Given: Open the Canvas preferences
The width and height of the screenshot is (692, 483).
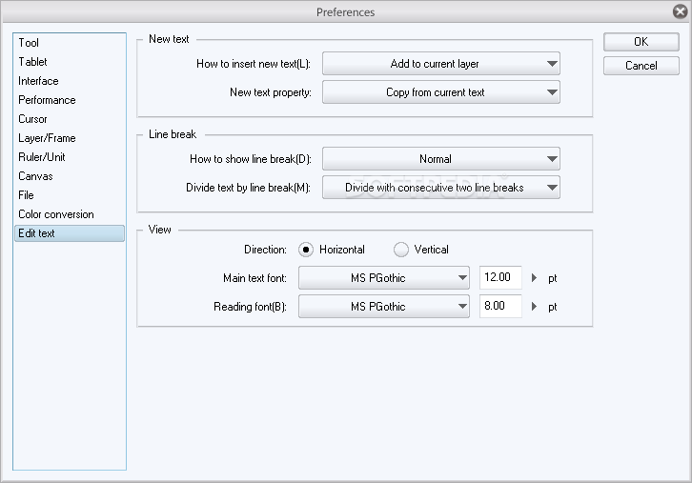Looking at the screenshot, I should tap(70, 176).
